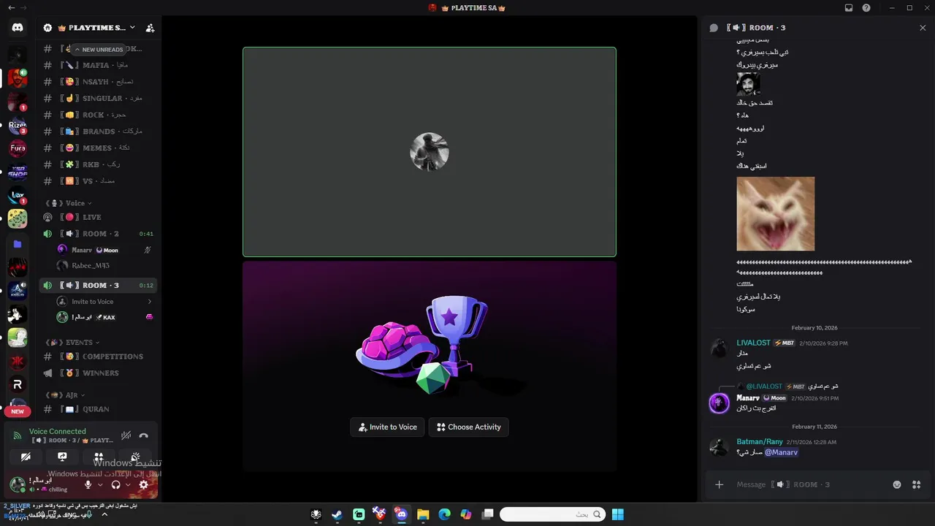The image size is (935, 526).
Task: Open the activities icon in voice panel
Action: 99,457
